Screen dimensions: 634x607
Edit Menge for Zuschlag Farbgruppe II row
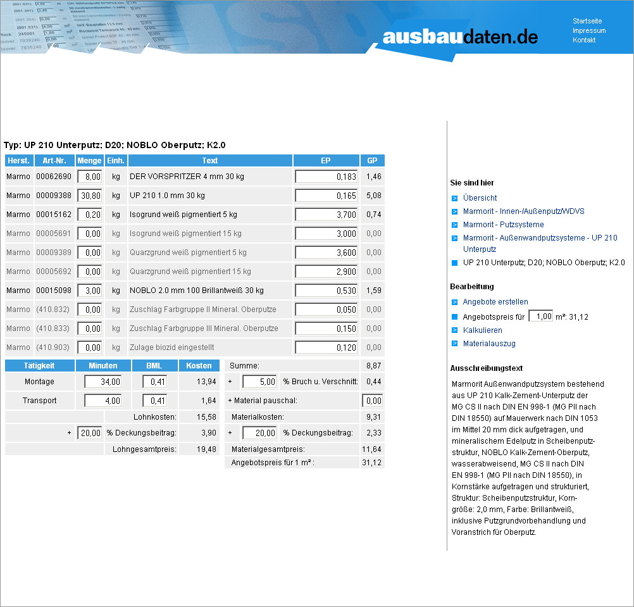[x=89, y=310]
